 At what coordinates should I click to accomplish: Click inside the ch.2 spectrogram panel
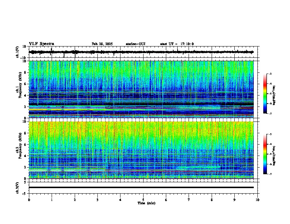tap(141, 150)
